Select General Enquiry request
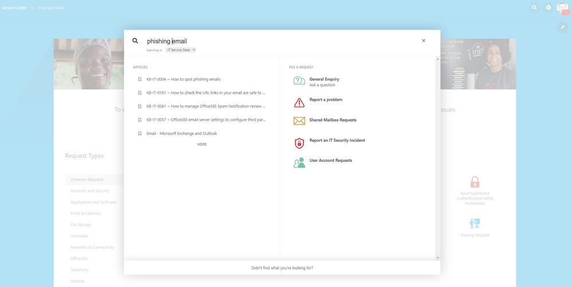 [324, 79]
